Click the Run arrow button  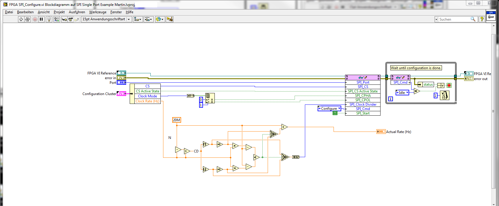pyautogui.click(x=21, y=19)
